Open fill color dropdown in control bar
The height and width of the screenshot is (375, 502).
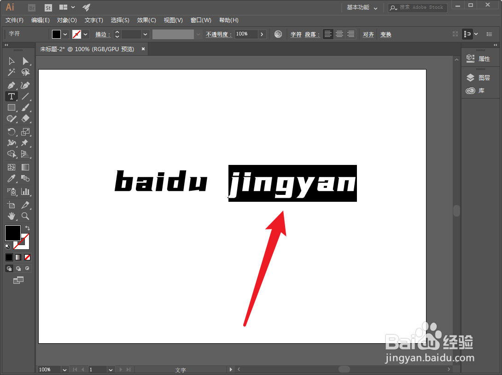click(x=65, y=34)
